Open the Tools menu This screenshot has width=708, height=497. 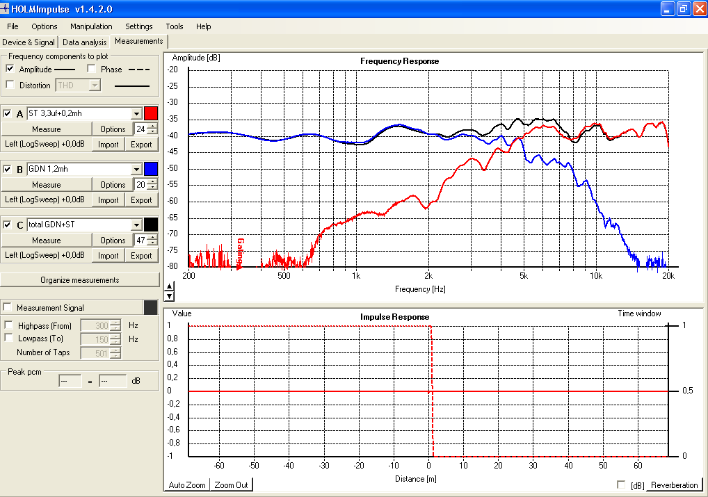coord(175,26)
